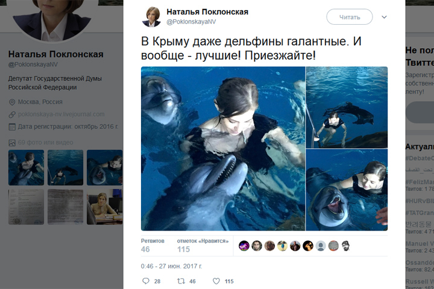Click the @PoklonskayaNV handle in the tweet
This screenshot has height=289, width=434.
click(191, 22)
